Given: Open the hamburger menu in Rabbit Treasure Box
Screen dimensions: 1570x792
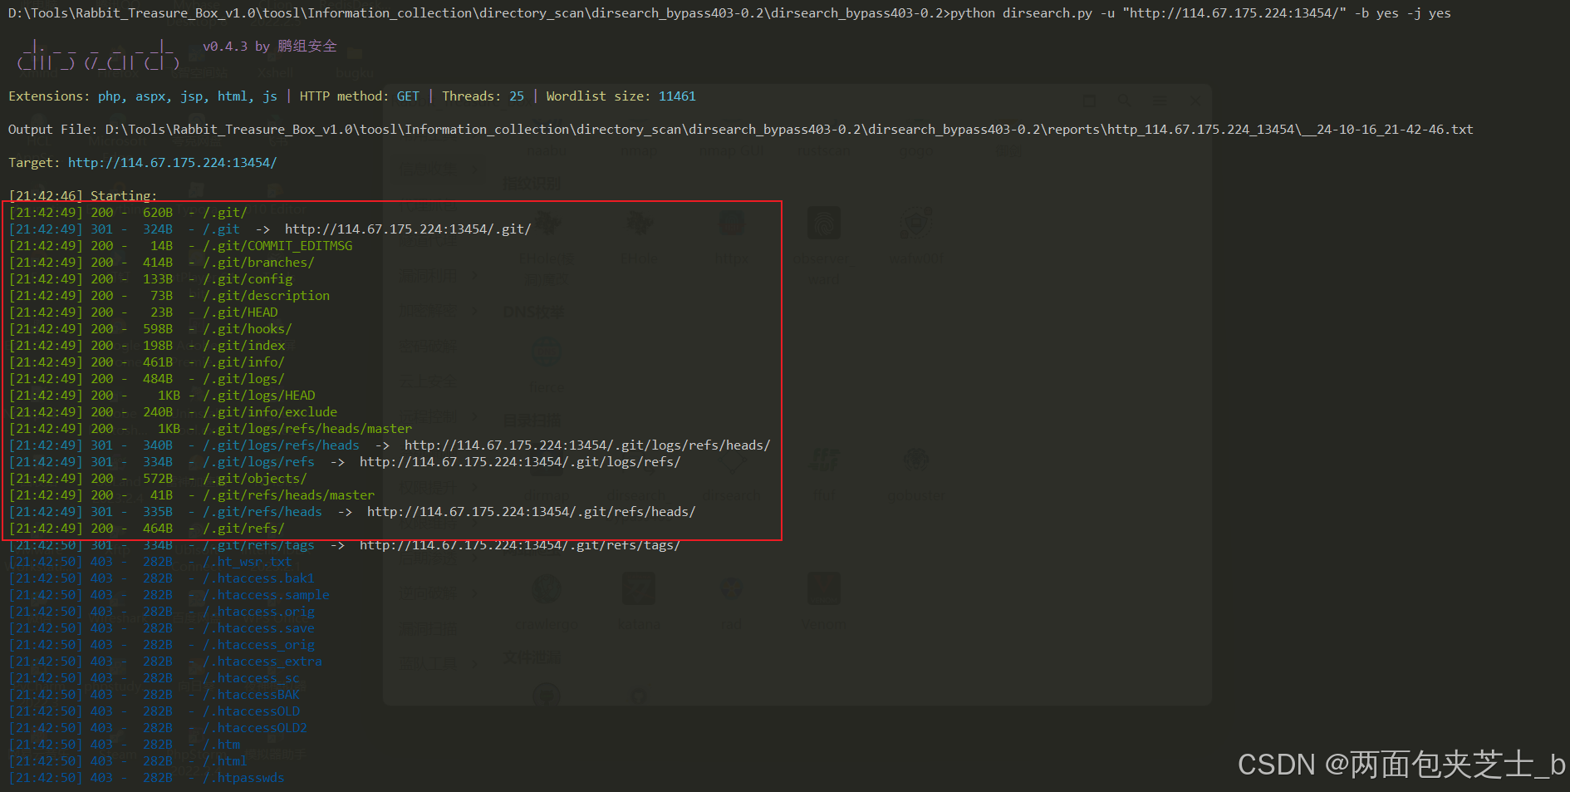Looking at the screenshot, I should point(1160,101).
